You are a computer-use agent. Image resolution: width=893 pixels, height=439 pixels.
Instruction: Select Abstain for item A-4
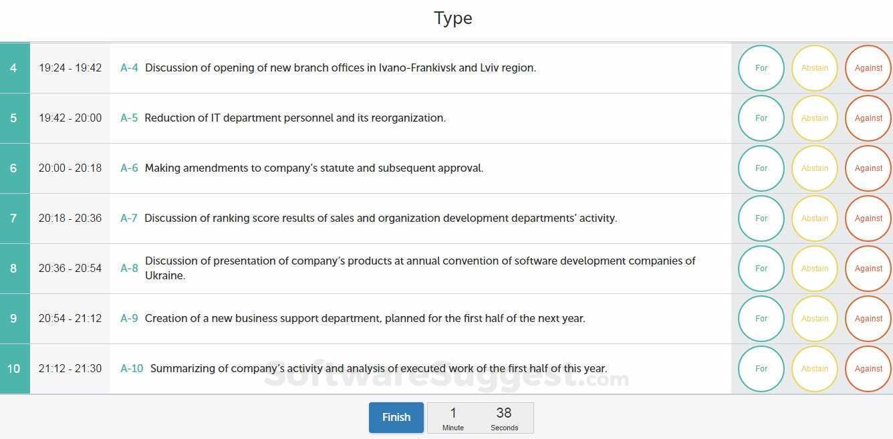tap(814, 68)
